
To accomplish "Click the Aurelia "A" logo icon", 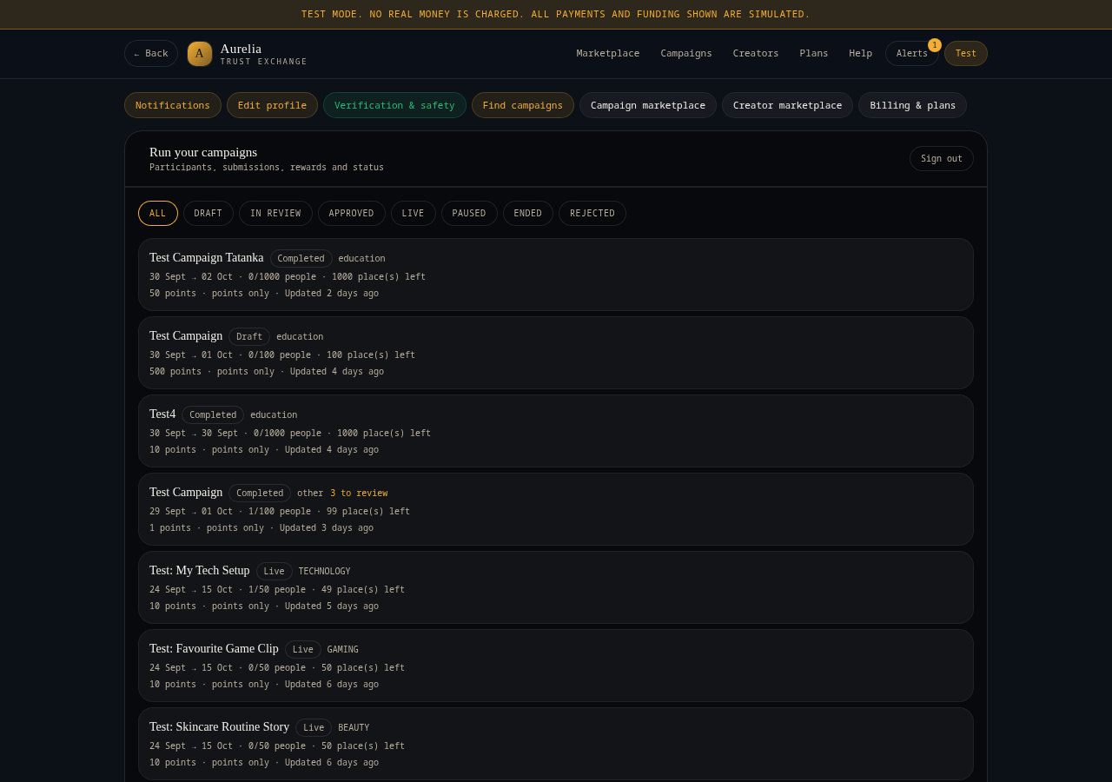I will 200,54.
